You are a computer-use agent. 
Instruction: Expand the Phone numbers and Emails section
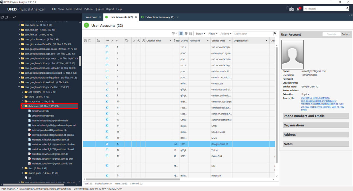point(316,116)
